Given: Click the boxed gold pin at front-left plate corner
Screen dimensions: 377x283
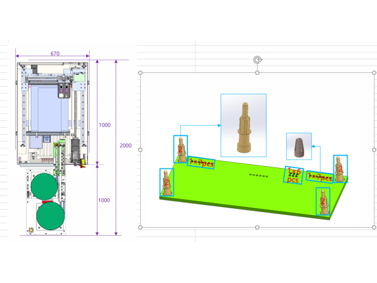Looking at the screenshot, I should coord(166,182).
